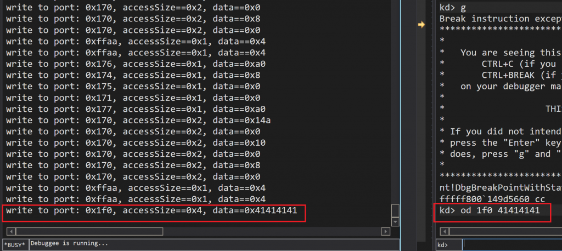Viewport: 562px width, 251px height.
Task: Focus the 'Debuggee is running...' command input
Action: click(214, 244)
